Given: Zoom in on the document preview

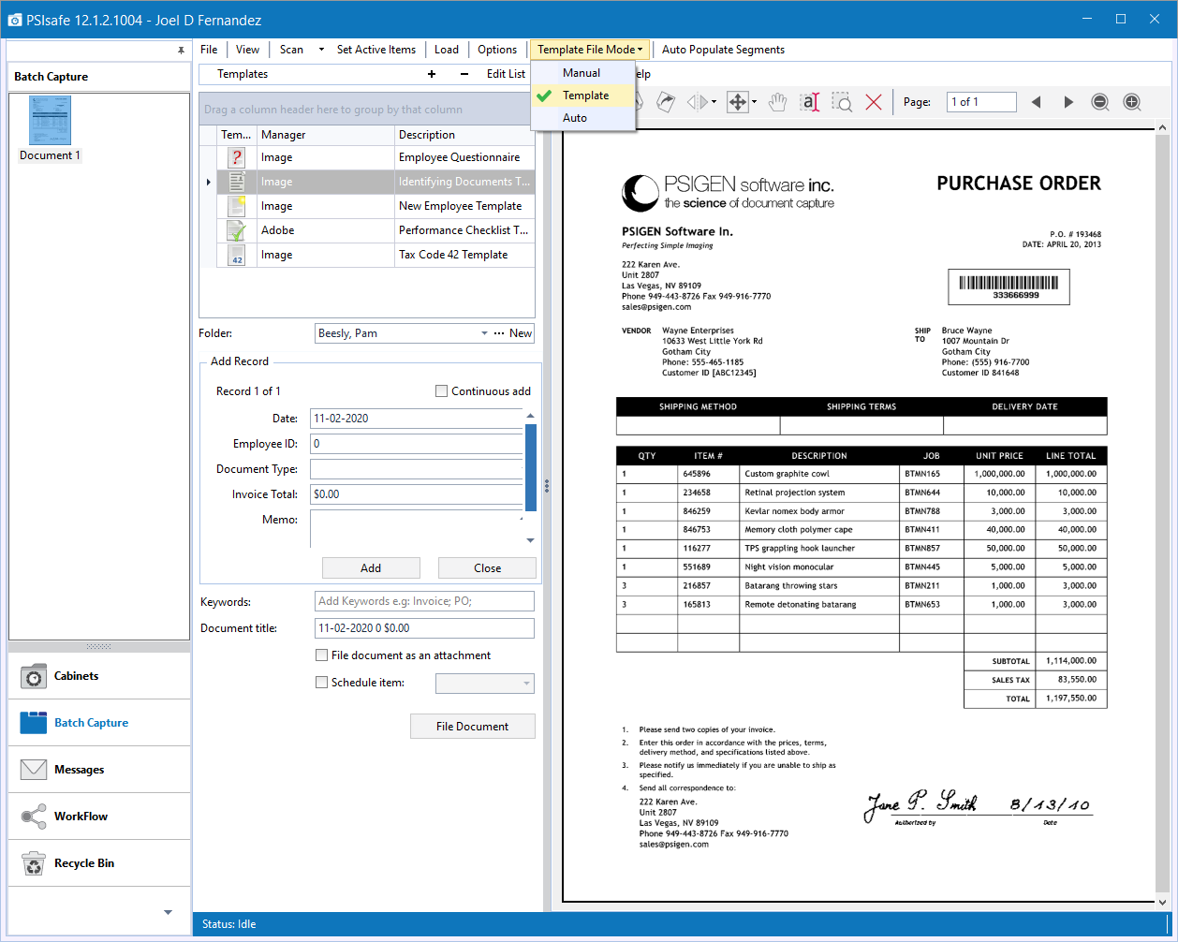Looking at the screenshot, I should [1132, 102].
